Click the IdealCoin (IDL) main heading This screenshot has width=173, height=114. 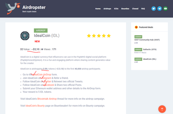[46, 36]
